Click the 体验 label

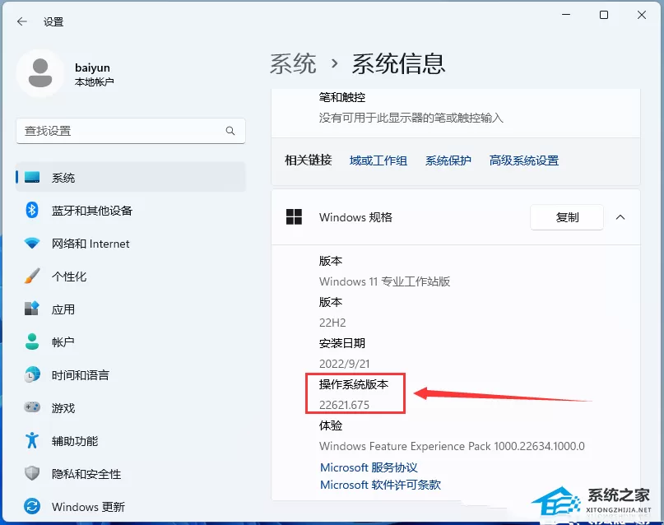coord(331,425)
